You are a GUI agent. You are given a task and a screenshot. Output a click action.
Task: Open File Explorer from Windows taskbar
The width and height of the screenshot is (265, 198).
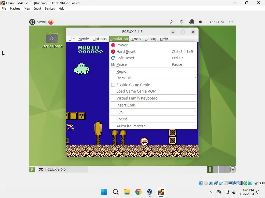pyautogui.click(x=127, y=192)
